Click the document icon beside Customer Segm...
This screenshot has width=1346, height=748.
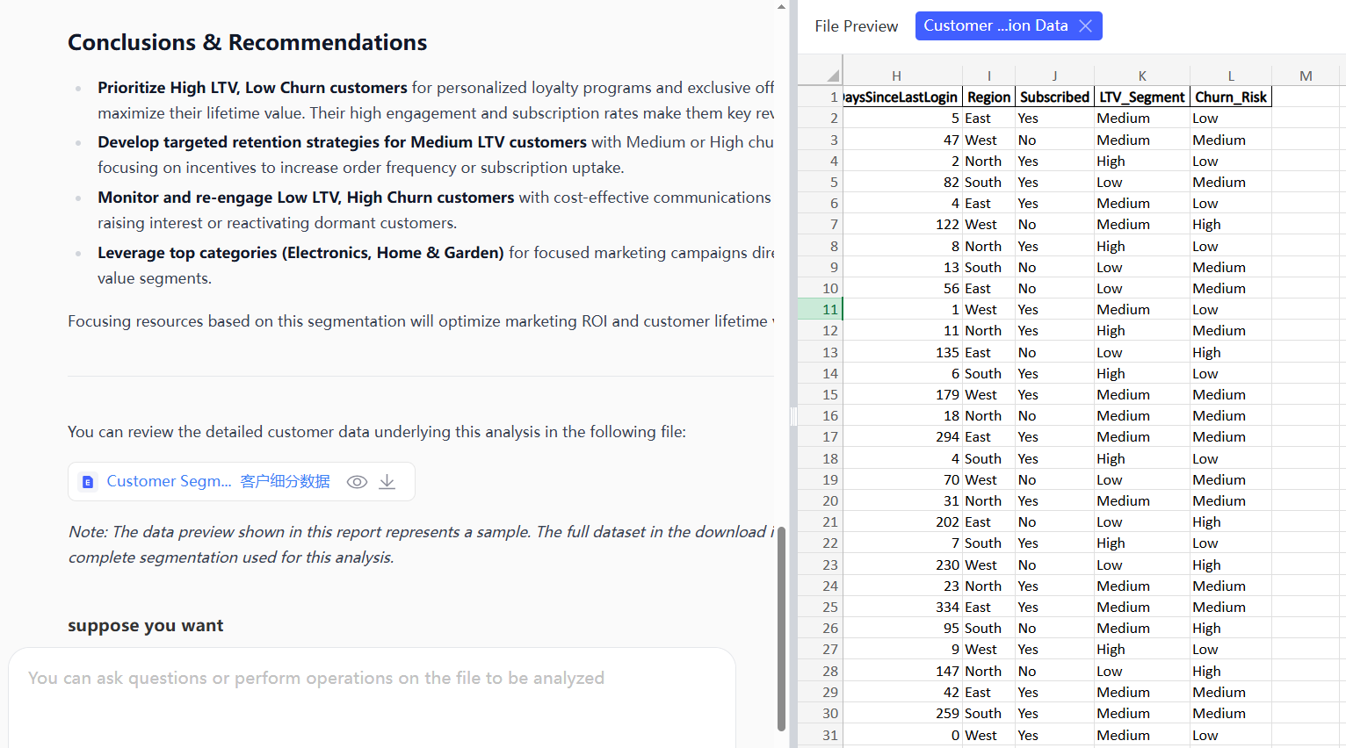point(88,482)
